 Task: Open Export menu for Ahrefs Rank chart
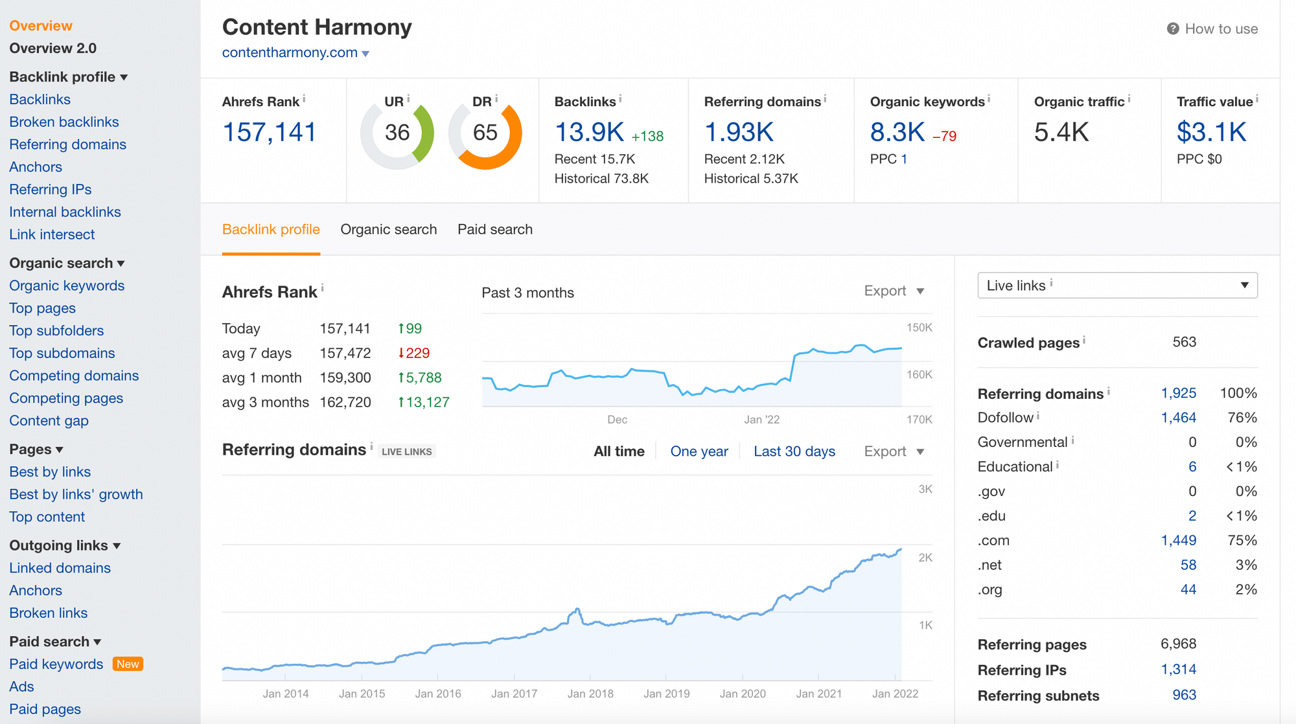point(894,291)
